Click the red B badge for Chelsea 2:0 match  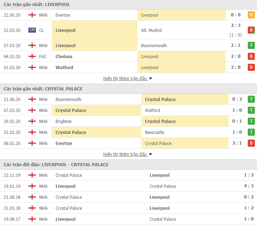(x=251, y=56)
